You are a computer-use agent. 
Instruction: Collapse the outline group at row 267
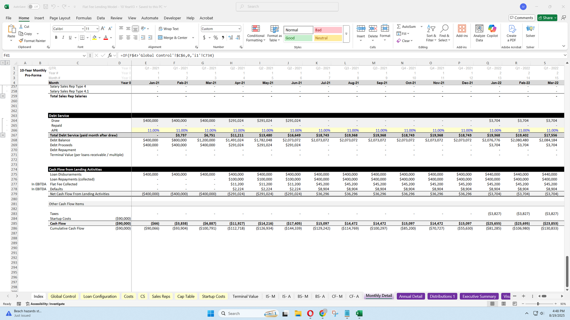click(3, 135)
